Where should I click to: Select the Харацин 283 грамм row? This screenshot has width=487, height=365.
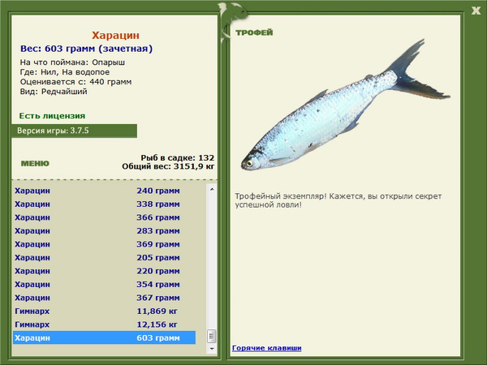[x=105, y=231]
